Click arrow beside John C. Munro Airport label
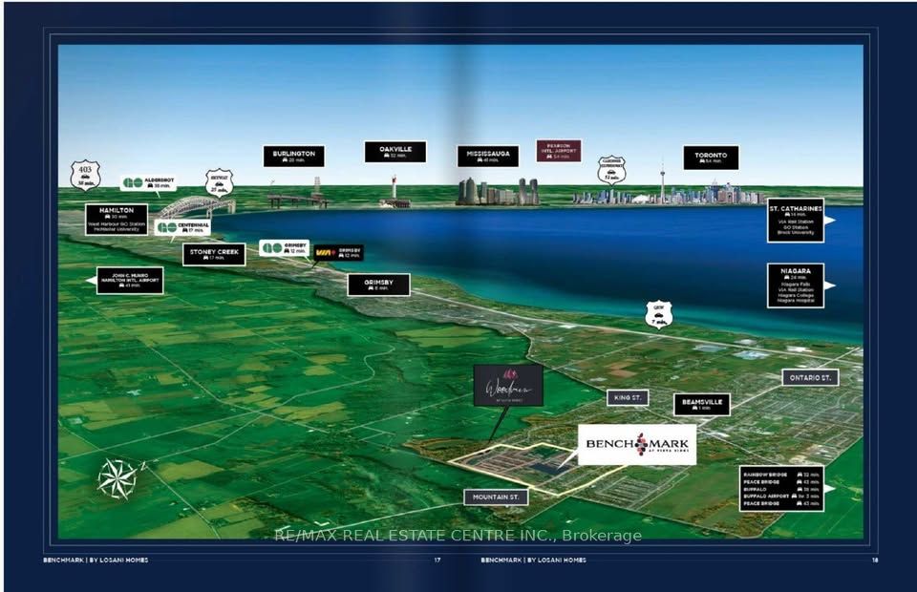The width and height of the screenshot is (917, 592). [91, 281]
